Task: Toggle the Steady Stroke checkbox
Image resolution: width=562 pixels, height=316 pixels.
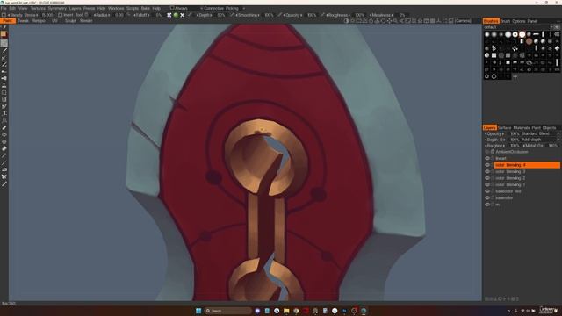Action: pos(4,15)
